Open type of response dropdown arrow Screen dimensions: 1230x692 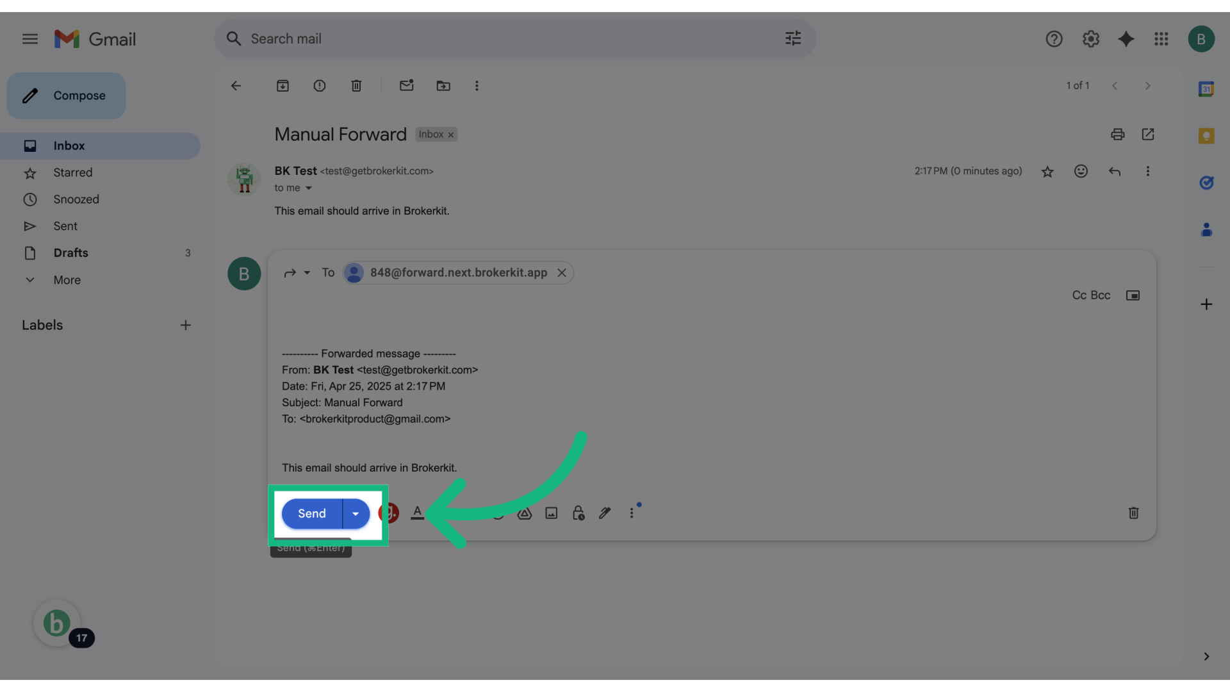pyautogui.click(x=307, y=273)
